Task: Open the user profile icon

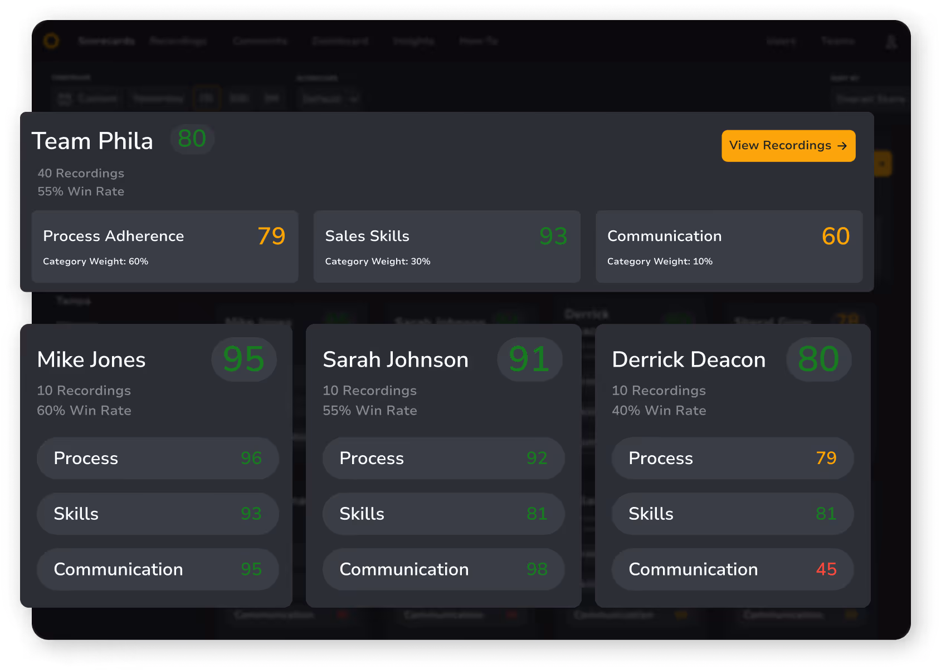Action: point(891,41)
